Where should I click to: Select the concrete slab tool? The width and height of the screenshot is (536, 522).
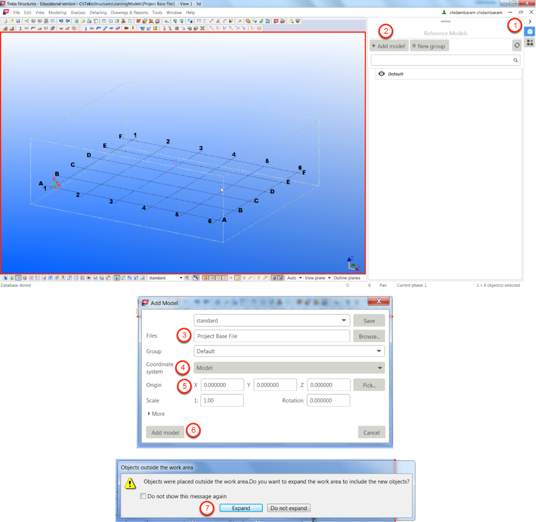coord(39,28)
